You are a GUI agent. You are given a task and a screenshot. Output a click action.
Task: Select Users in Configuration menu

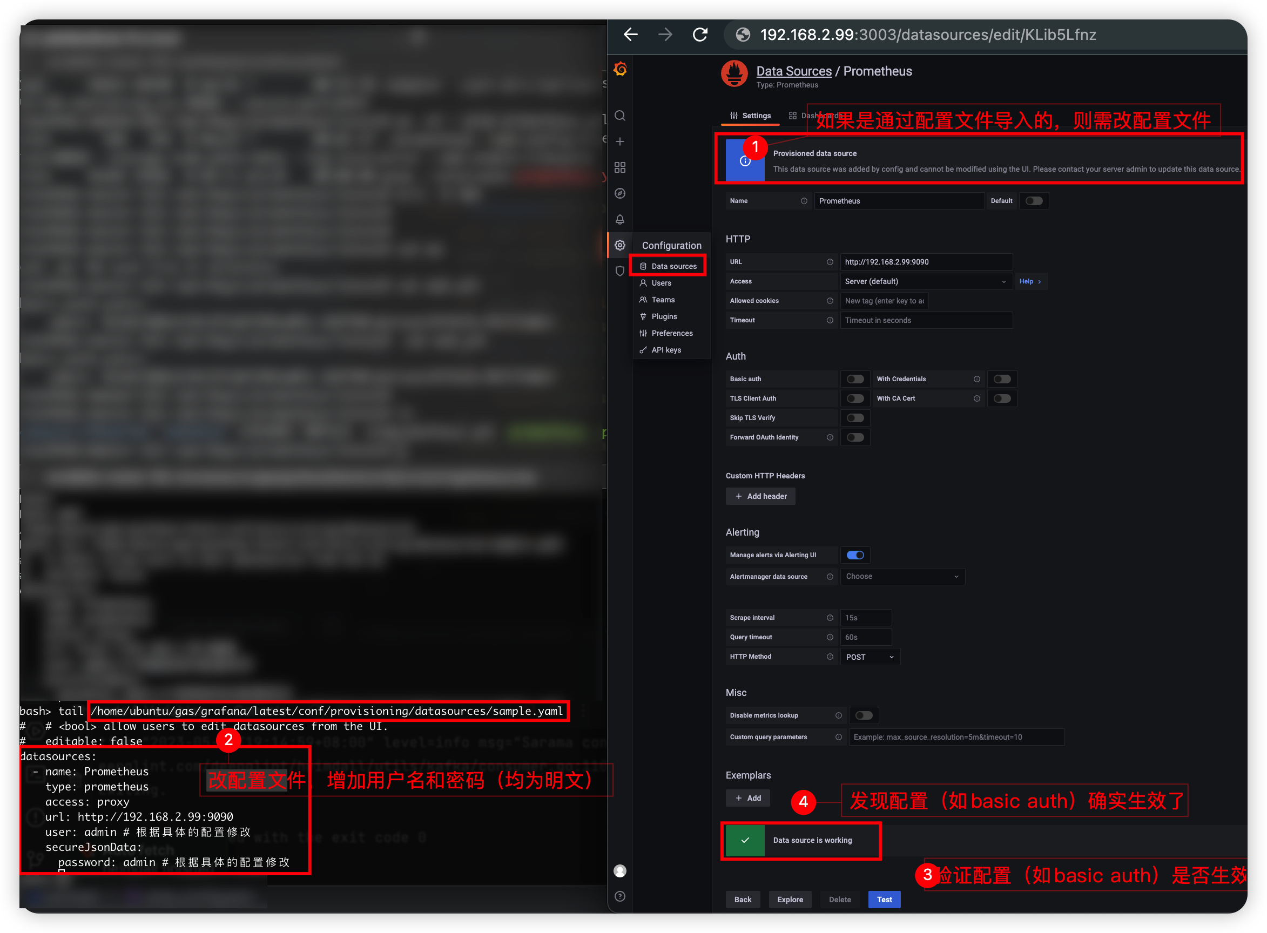(661, 283)
